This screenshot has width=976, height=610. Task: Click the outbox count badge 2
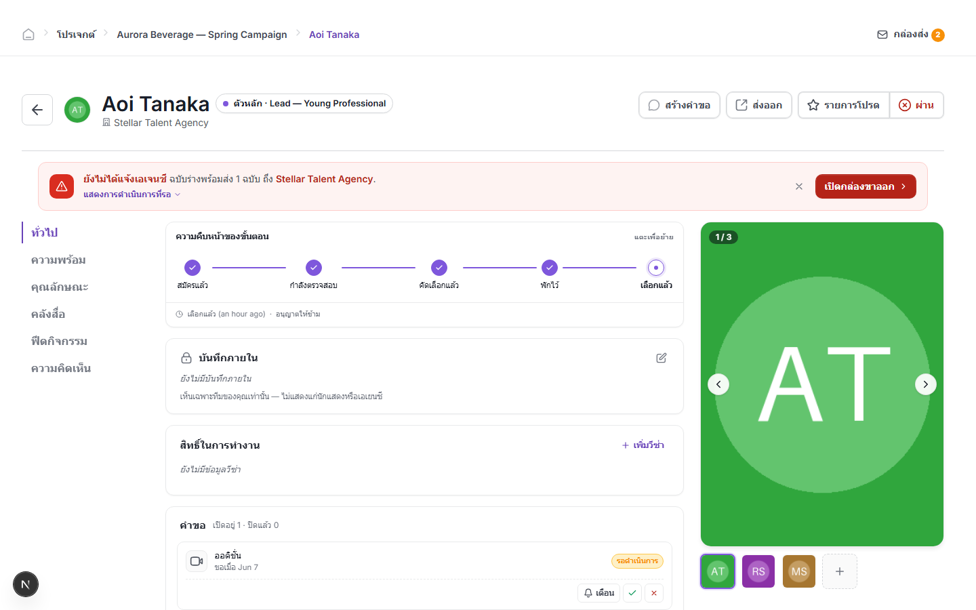(x=938, y=35)
